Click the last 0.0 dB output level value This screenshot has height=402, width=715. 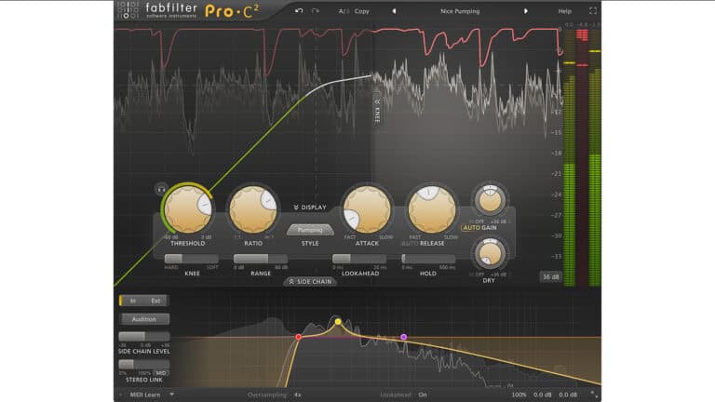click(568, 395)
